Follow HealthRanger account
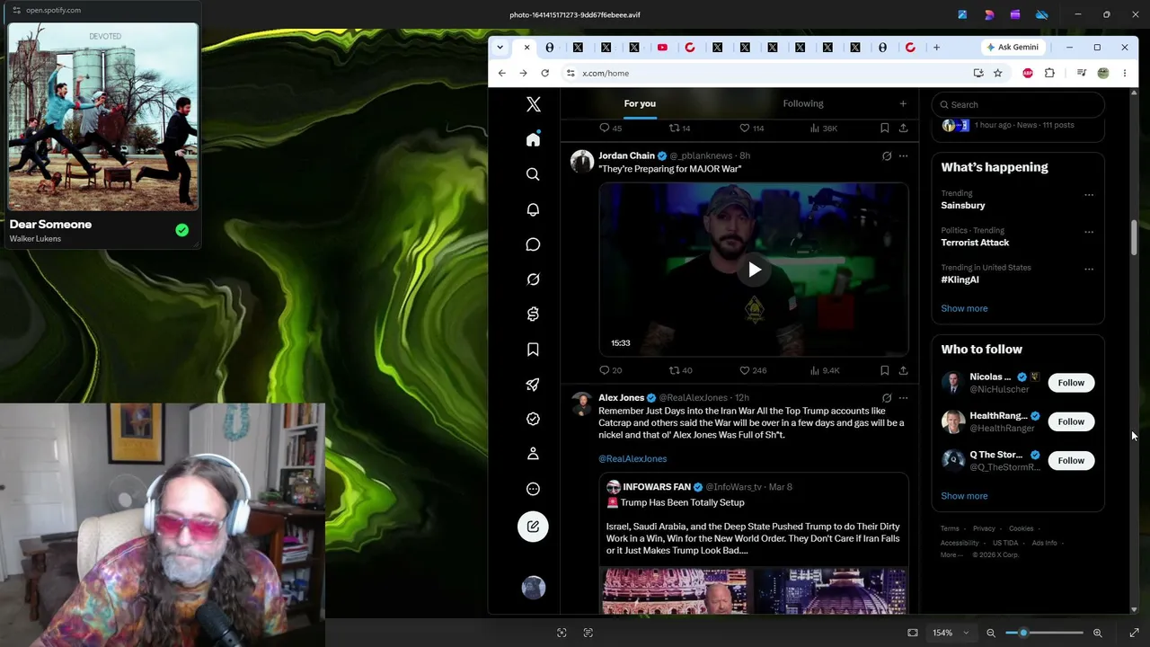This screenshot has width=1150, height=647. pyautogui.click(x=1071, y=421)
